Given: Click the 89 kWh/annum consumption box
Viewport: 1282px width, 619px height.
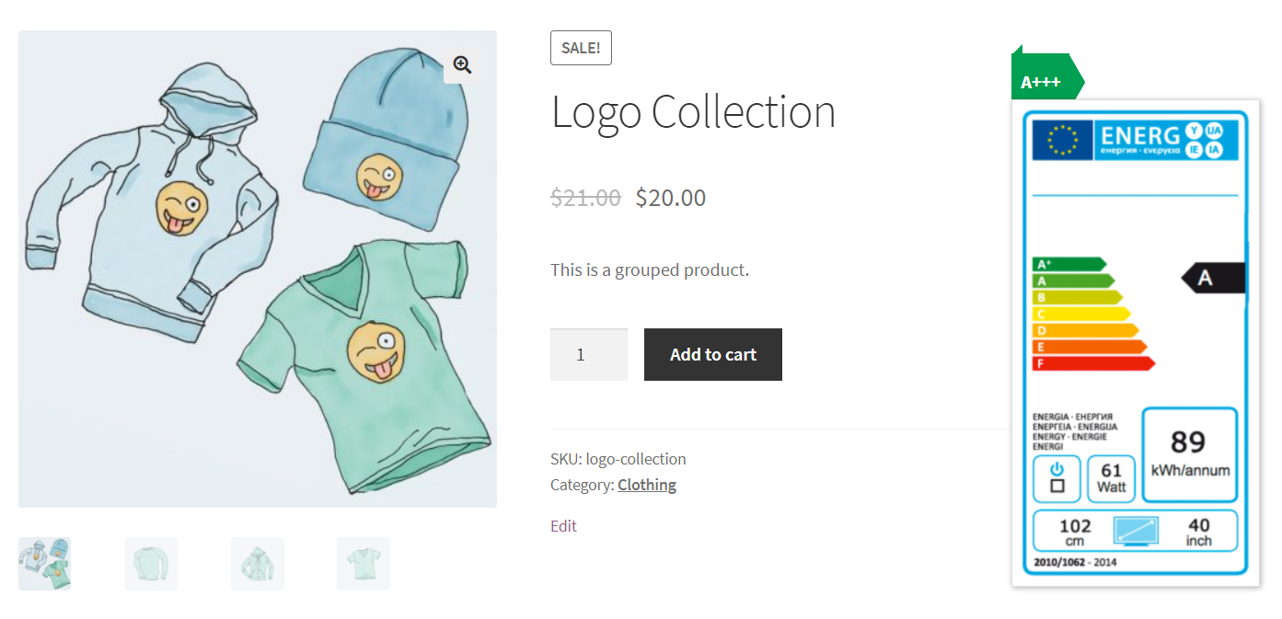Looking at the screenshot, I should click(x=1189, y=454).
